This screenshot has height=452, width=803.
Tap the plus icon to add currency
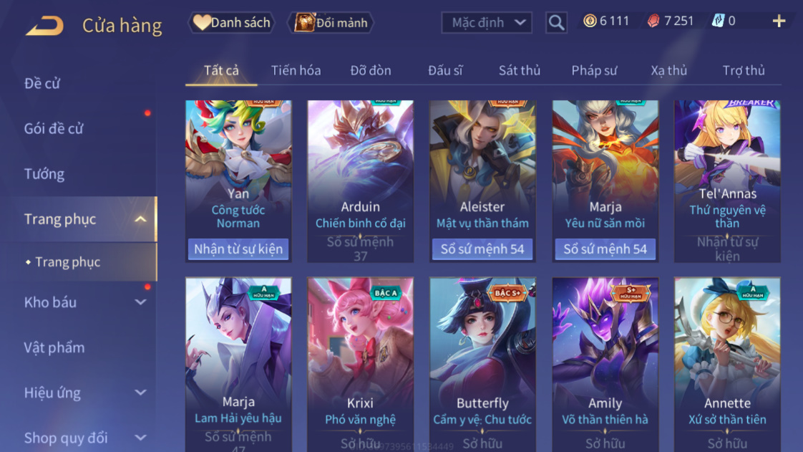pyautogui.click(x=779, y=21)
